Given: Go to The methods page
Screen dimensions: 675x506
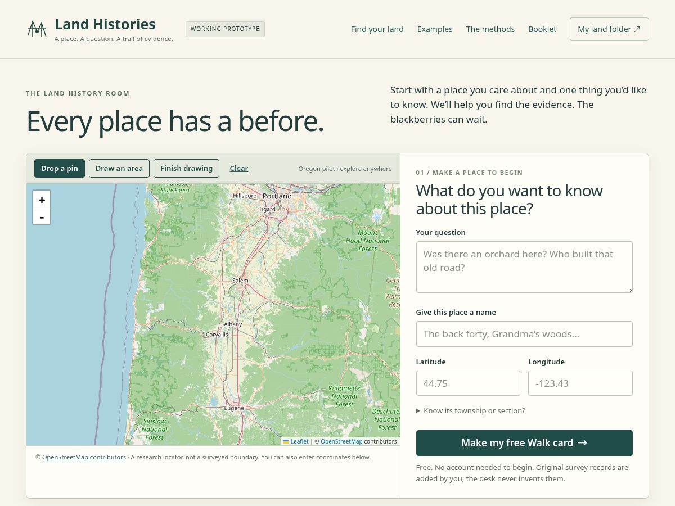Looking at the screenshot, I should tap(490, 29).
